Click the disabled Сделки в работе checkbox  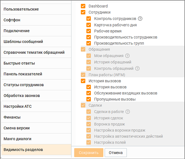(89, 112)
